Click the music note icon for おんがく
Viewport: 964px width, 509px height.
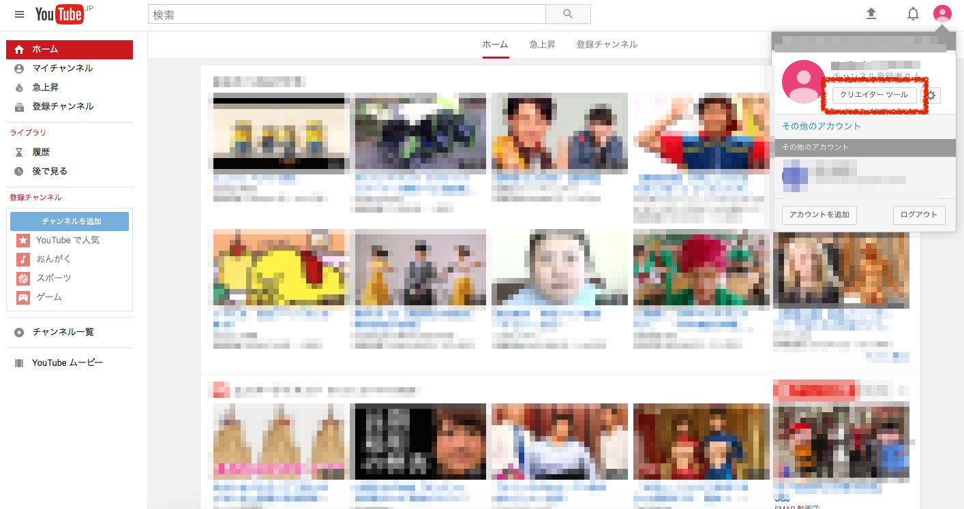23,260
